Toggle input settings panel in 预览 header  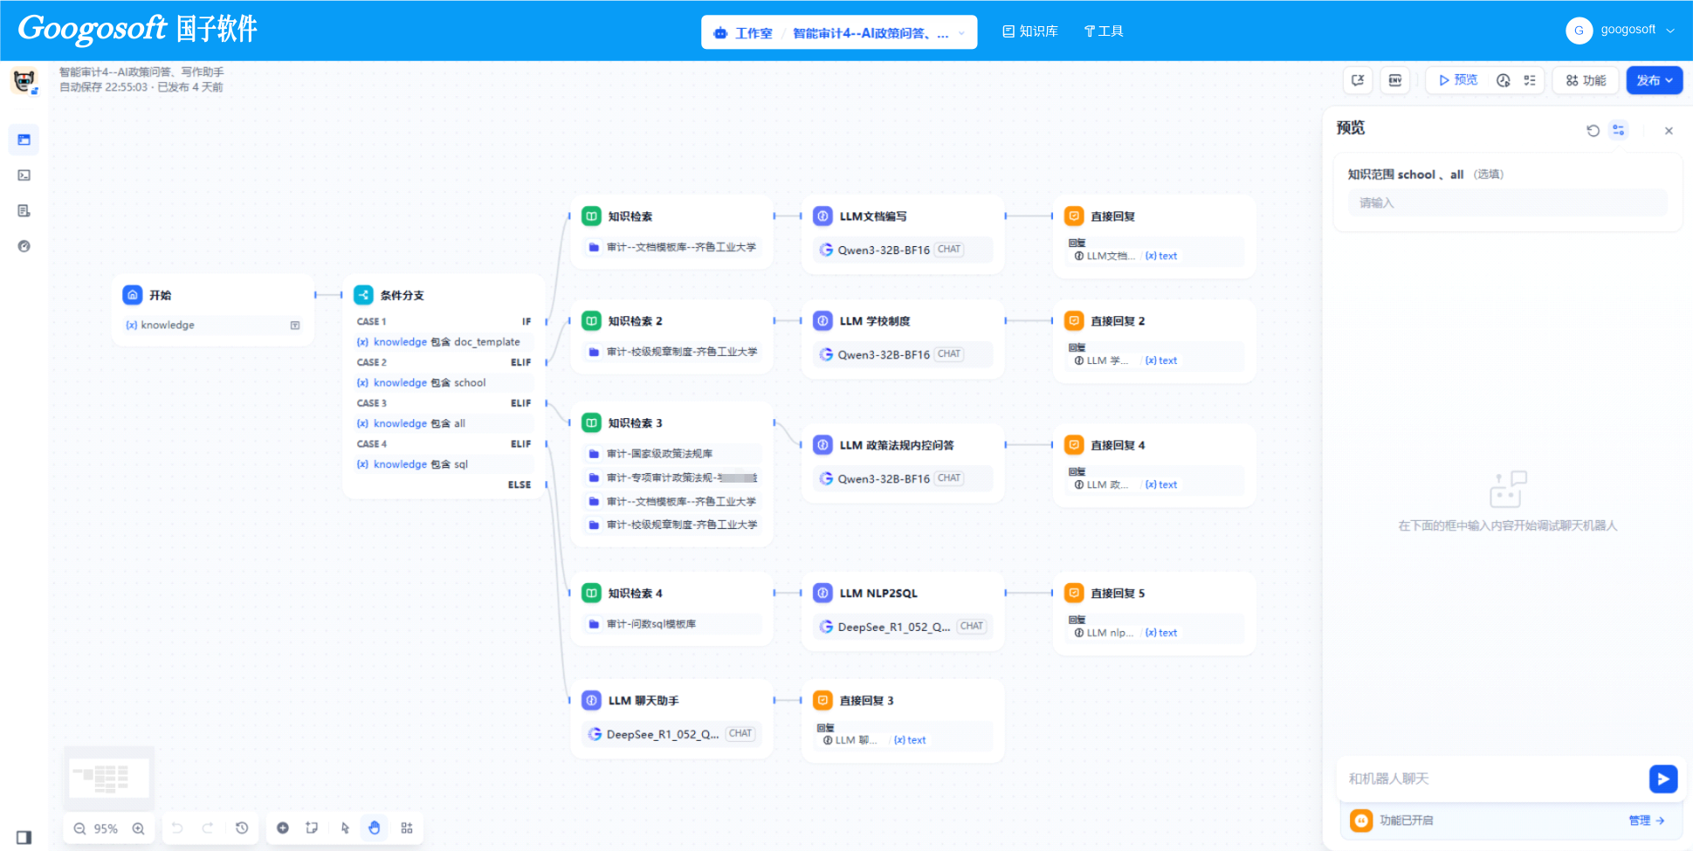coord(1619,130)
